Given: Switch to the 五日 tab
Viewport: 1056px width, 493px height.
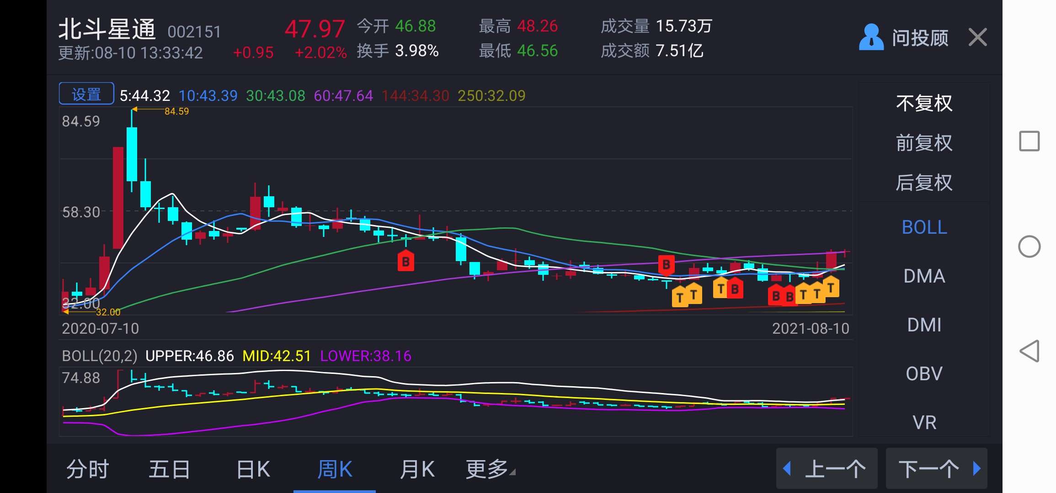Looking at the screenshot, I should click(x=170, y=469).
